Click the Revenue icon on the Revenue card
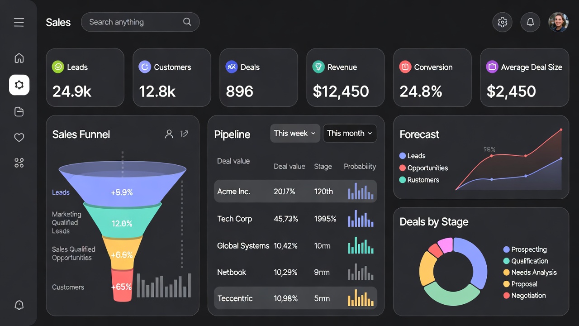The width and height of the screenshot is (579, 326). tap(318, 67)
